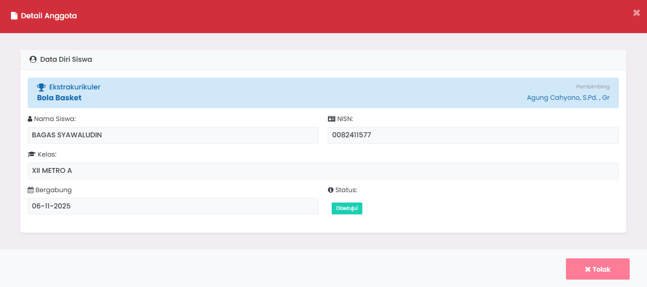Click the Disetujui status badge
647x287 pixels.
[x=346, y=208]
